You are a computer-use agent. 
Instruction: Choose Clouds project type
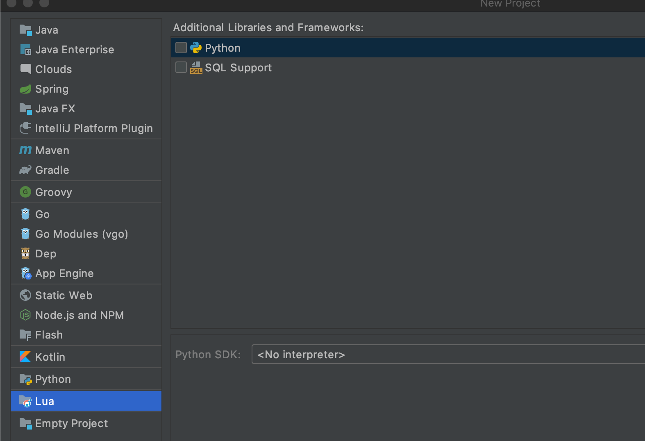86,69
